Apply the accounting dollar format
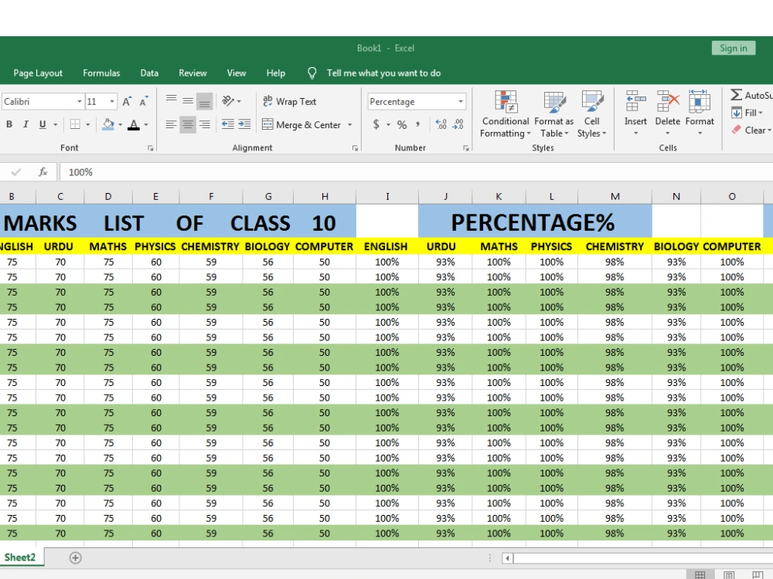 click(x=376, y=124)
